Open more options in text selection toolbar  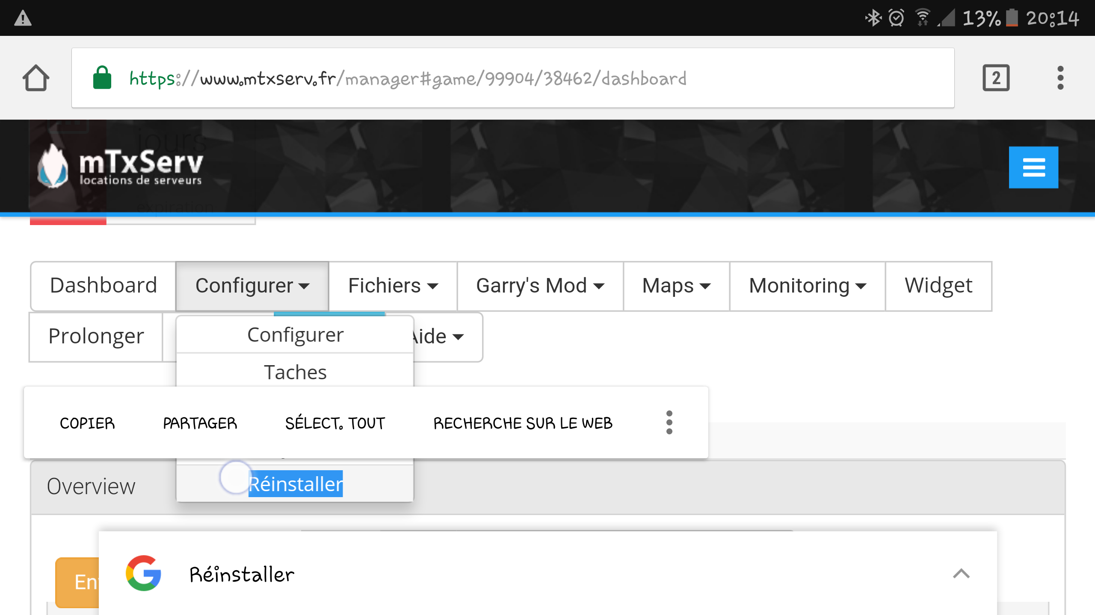669,423
